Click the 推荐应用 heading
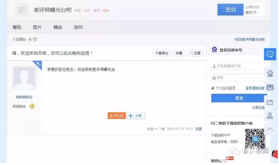The width and height of the screenshot is (279, 165). (x=218, y=161)
